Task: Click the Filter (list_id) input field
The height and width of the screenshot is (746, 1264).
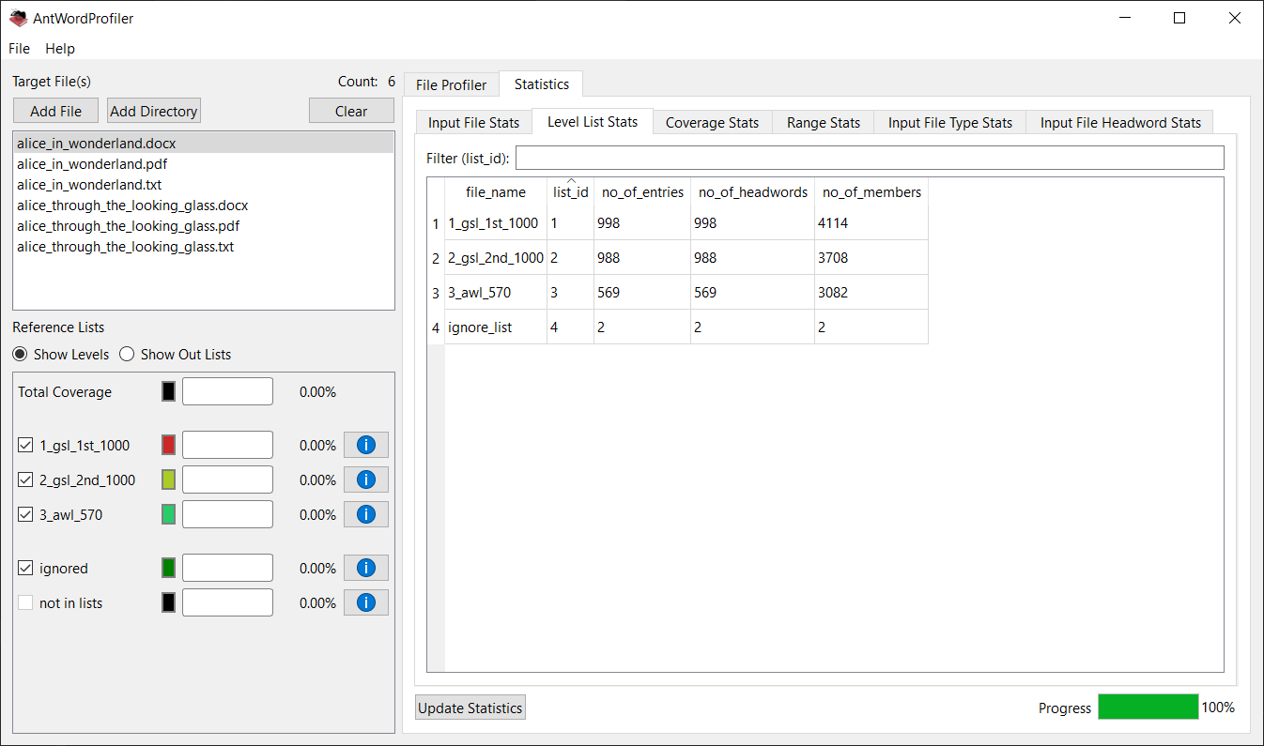Action: [870, 158]
